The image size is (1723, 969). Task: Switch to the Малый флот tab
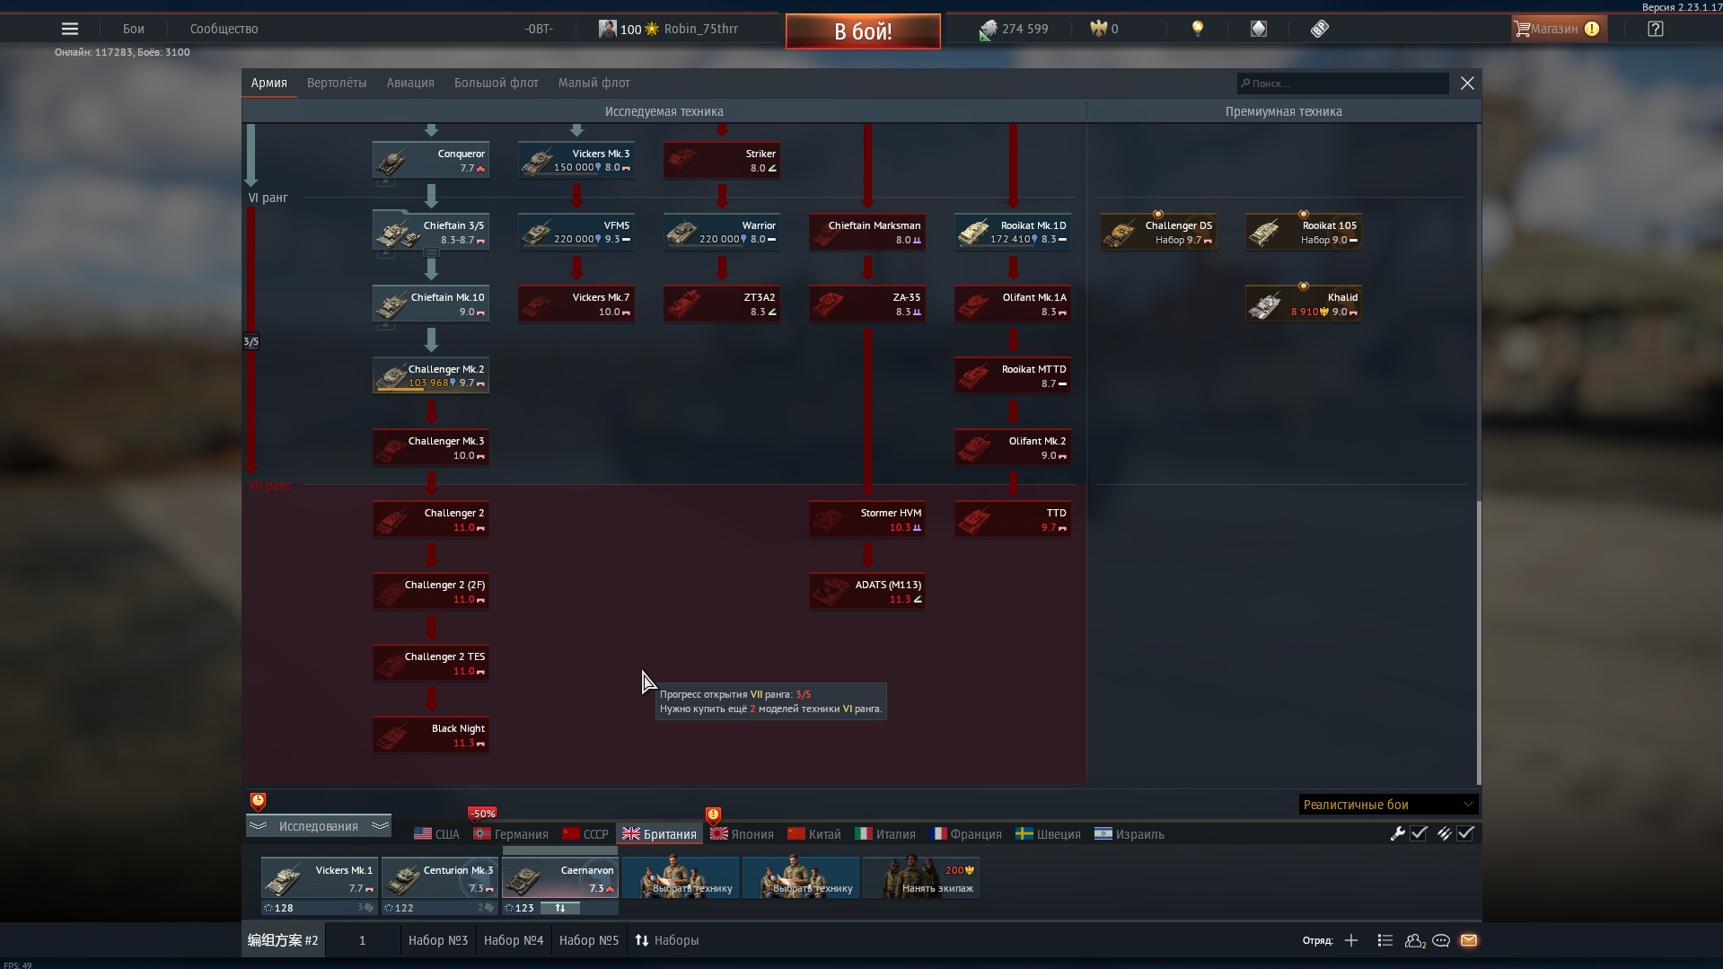pyautogui.click(x=594, y=83)
